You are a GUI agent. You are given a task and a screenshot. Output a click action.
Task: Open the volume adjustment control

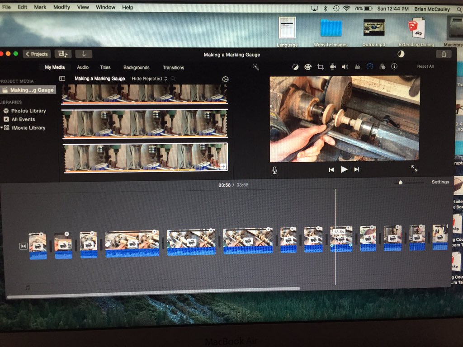coord(345,67)
